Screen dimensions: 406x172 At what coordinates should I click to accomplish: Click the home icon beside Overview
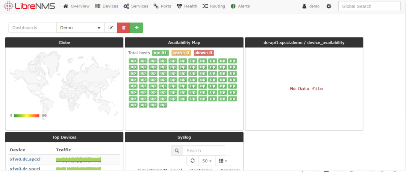pyautogui.click(x=66, y=6)
